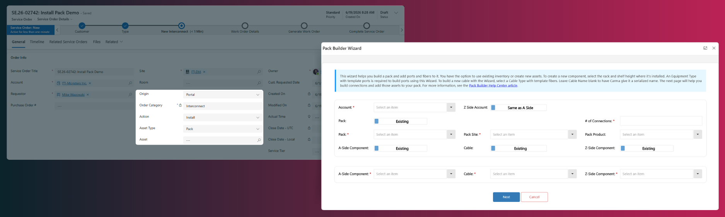
Task: Click the lock icon beside Created On
Action: [309, 94]
